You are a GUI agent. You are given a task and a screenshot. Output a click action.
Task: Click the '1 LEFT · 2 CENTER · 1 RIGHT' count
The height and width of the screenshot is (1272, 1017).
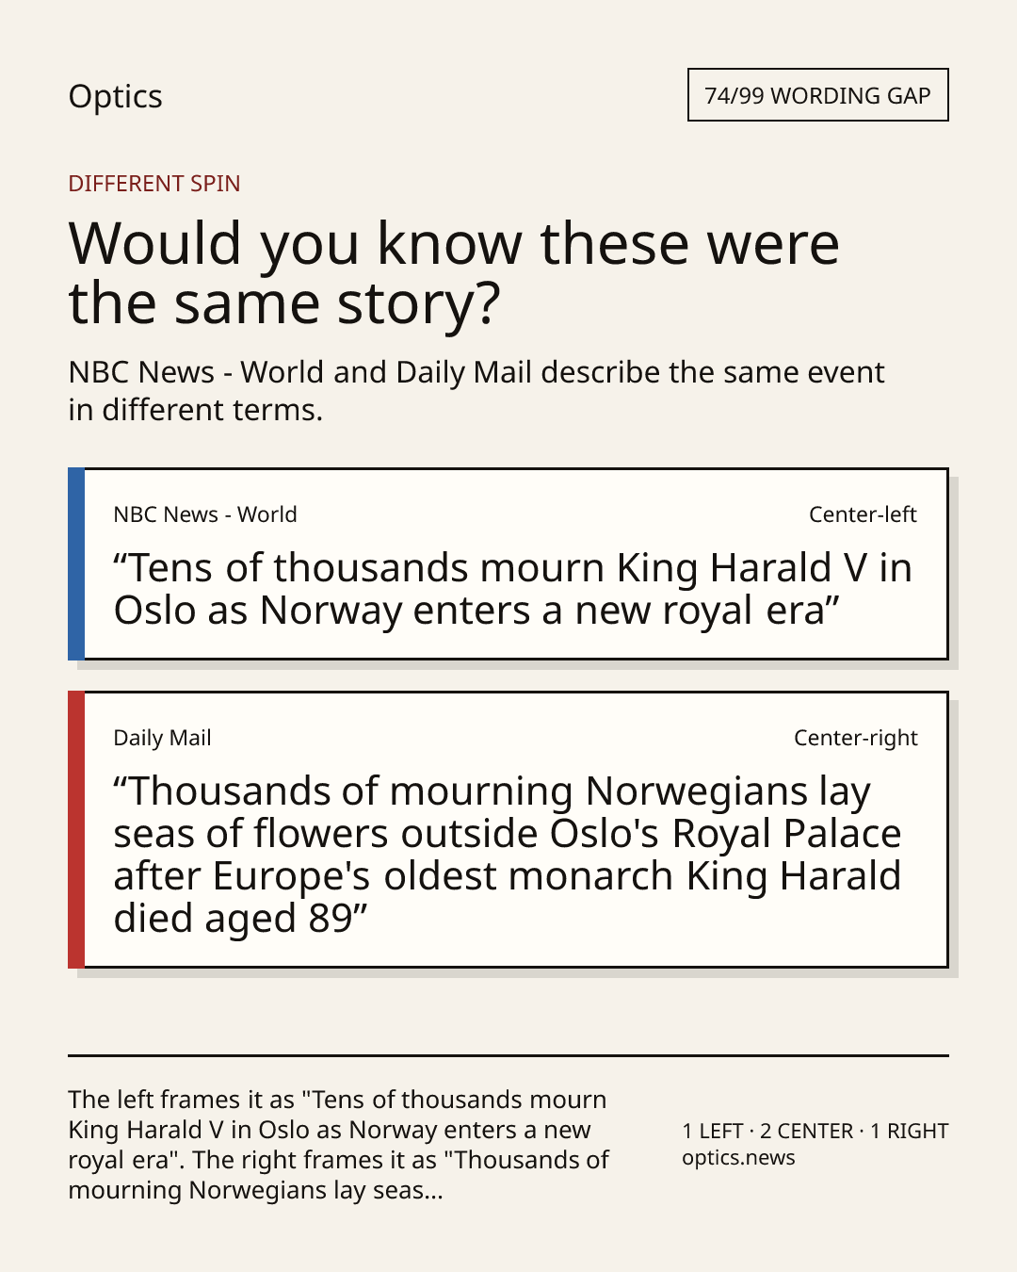(x=815, y=1131)
